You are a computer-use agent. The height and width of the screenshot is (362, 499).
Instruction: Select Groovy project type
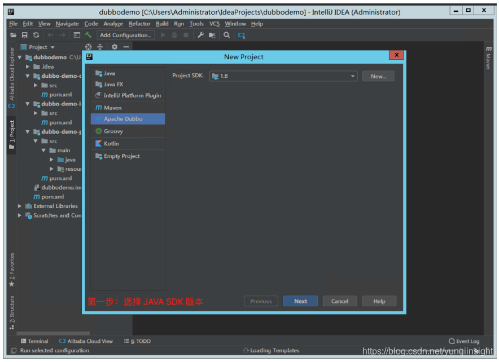click(x=128, y=131)
